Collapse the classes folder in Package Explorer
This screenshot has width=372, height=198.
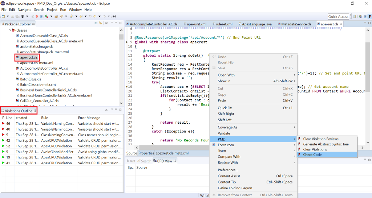pos(10,30)
